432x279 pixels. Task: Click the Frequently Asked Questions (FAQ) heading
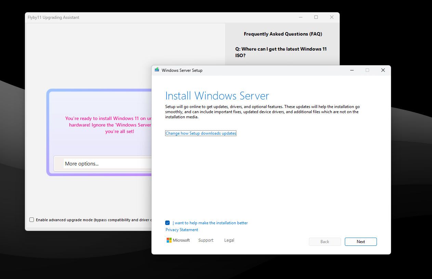tap(283, 34)
